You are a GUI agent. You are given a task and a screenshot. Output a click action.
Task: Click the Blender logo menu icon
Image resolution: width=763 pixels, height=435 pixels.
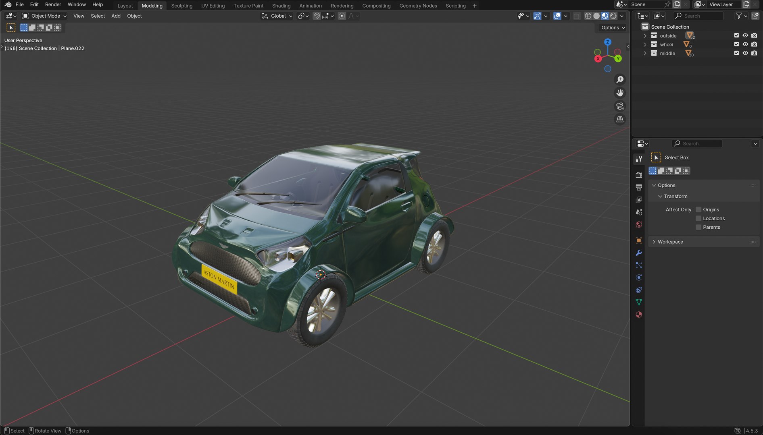click(8, 4)
